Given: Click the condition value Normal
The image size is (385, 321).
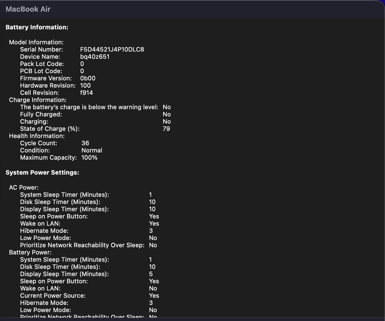Looking at the screenshot, I should tap(92, 150).
